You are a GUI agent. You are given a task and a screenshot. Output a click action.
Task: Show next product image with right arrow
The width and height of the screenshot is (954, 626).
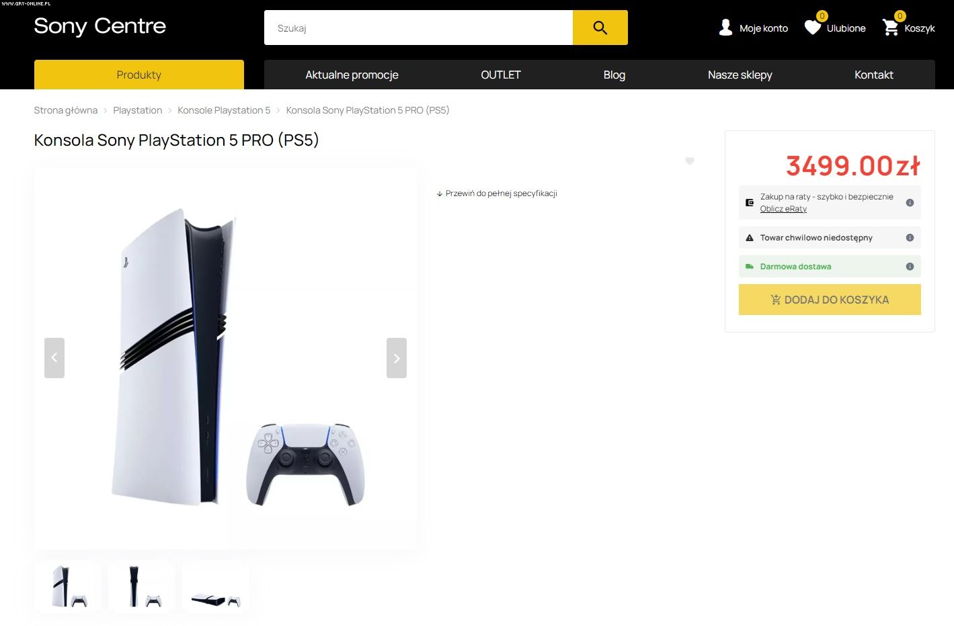(397, 358)
